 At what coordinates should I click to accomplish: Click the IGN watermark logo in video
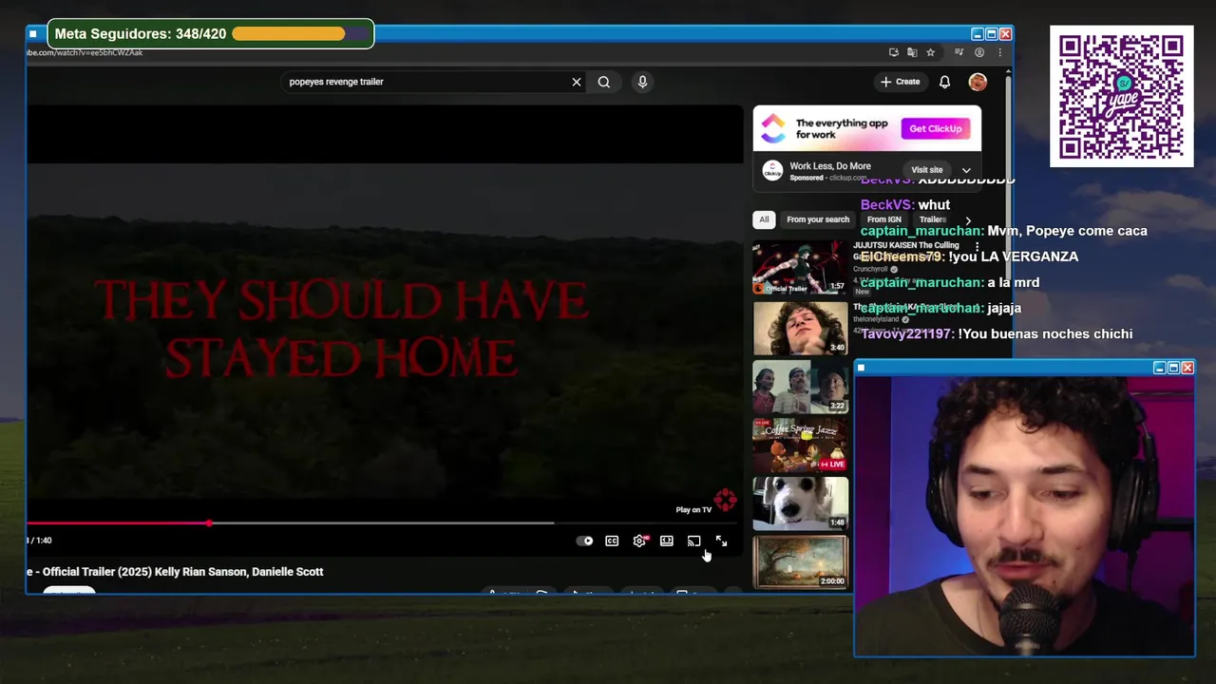[x=725, y=500]
